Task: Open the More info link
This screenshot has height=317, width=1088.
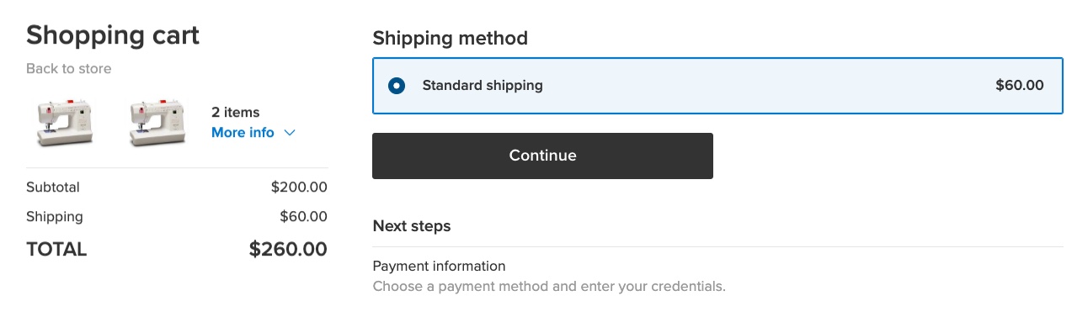Action: (x=243, y=133)
